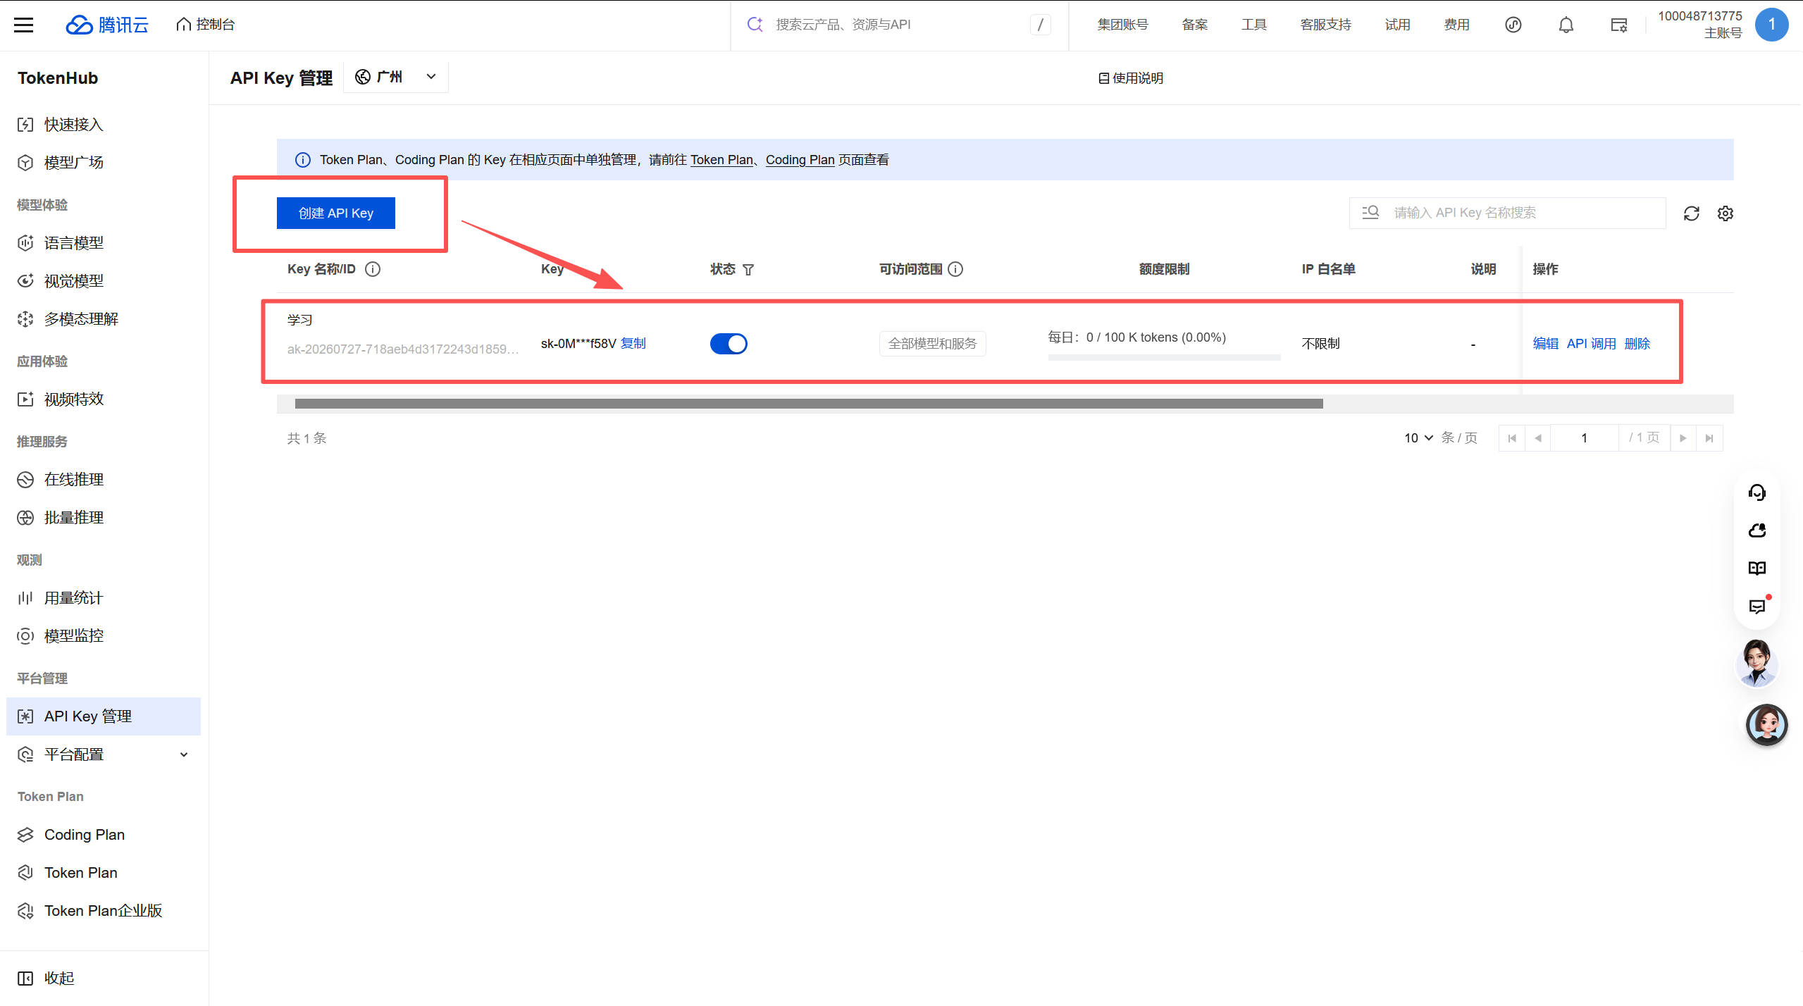Viewport: 1803px width, 1006px height.
Task: Click the horizontal table scrollbar
Action: pyautogui.click(x=809, y=404)
